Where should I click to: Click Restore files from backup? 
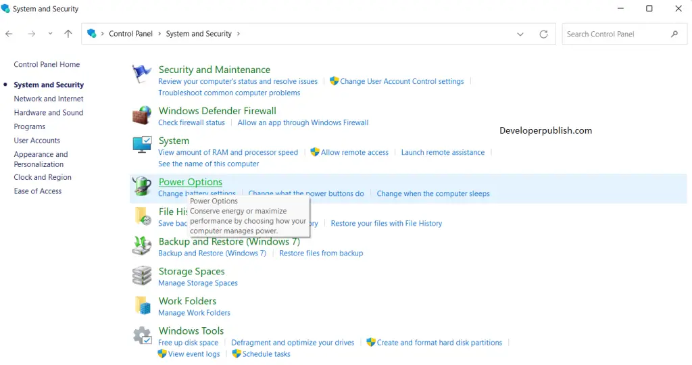tap(321, 253)
